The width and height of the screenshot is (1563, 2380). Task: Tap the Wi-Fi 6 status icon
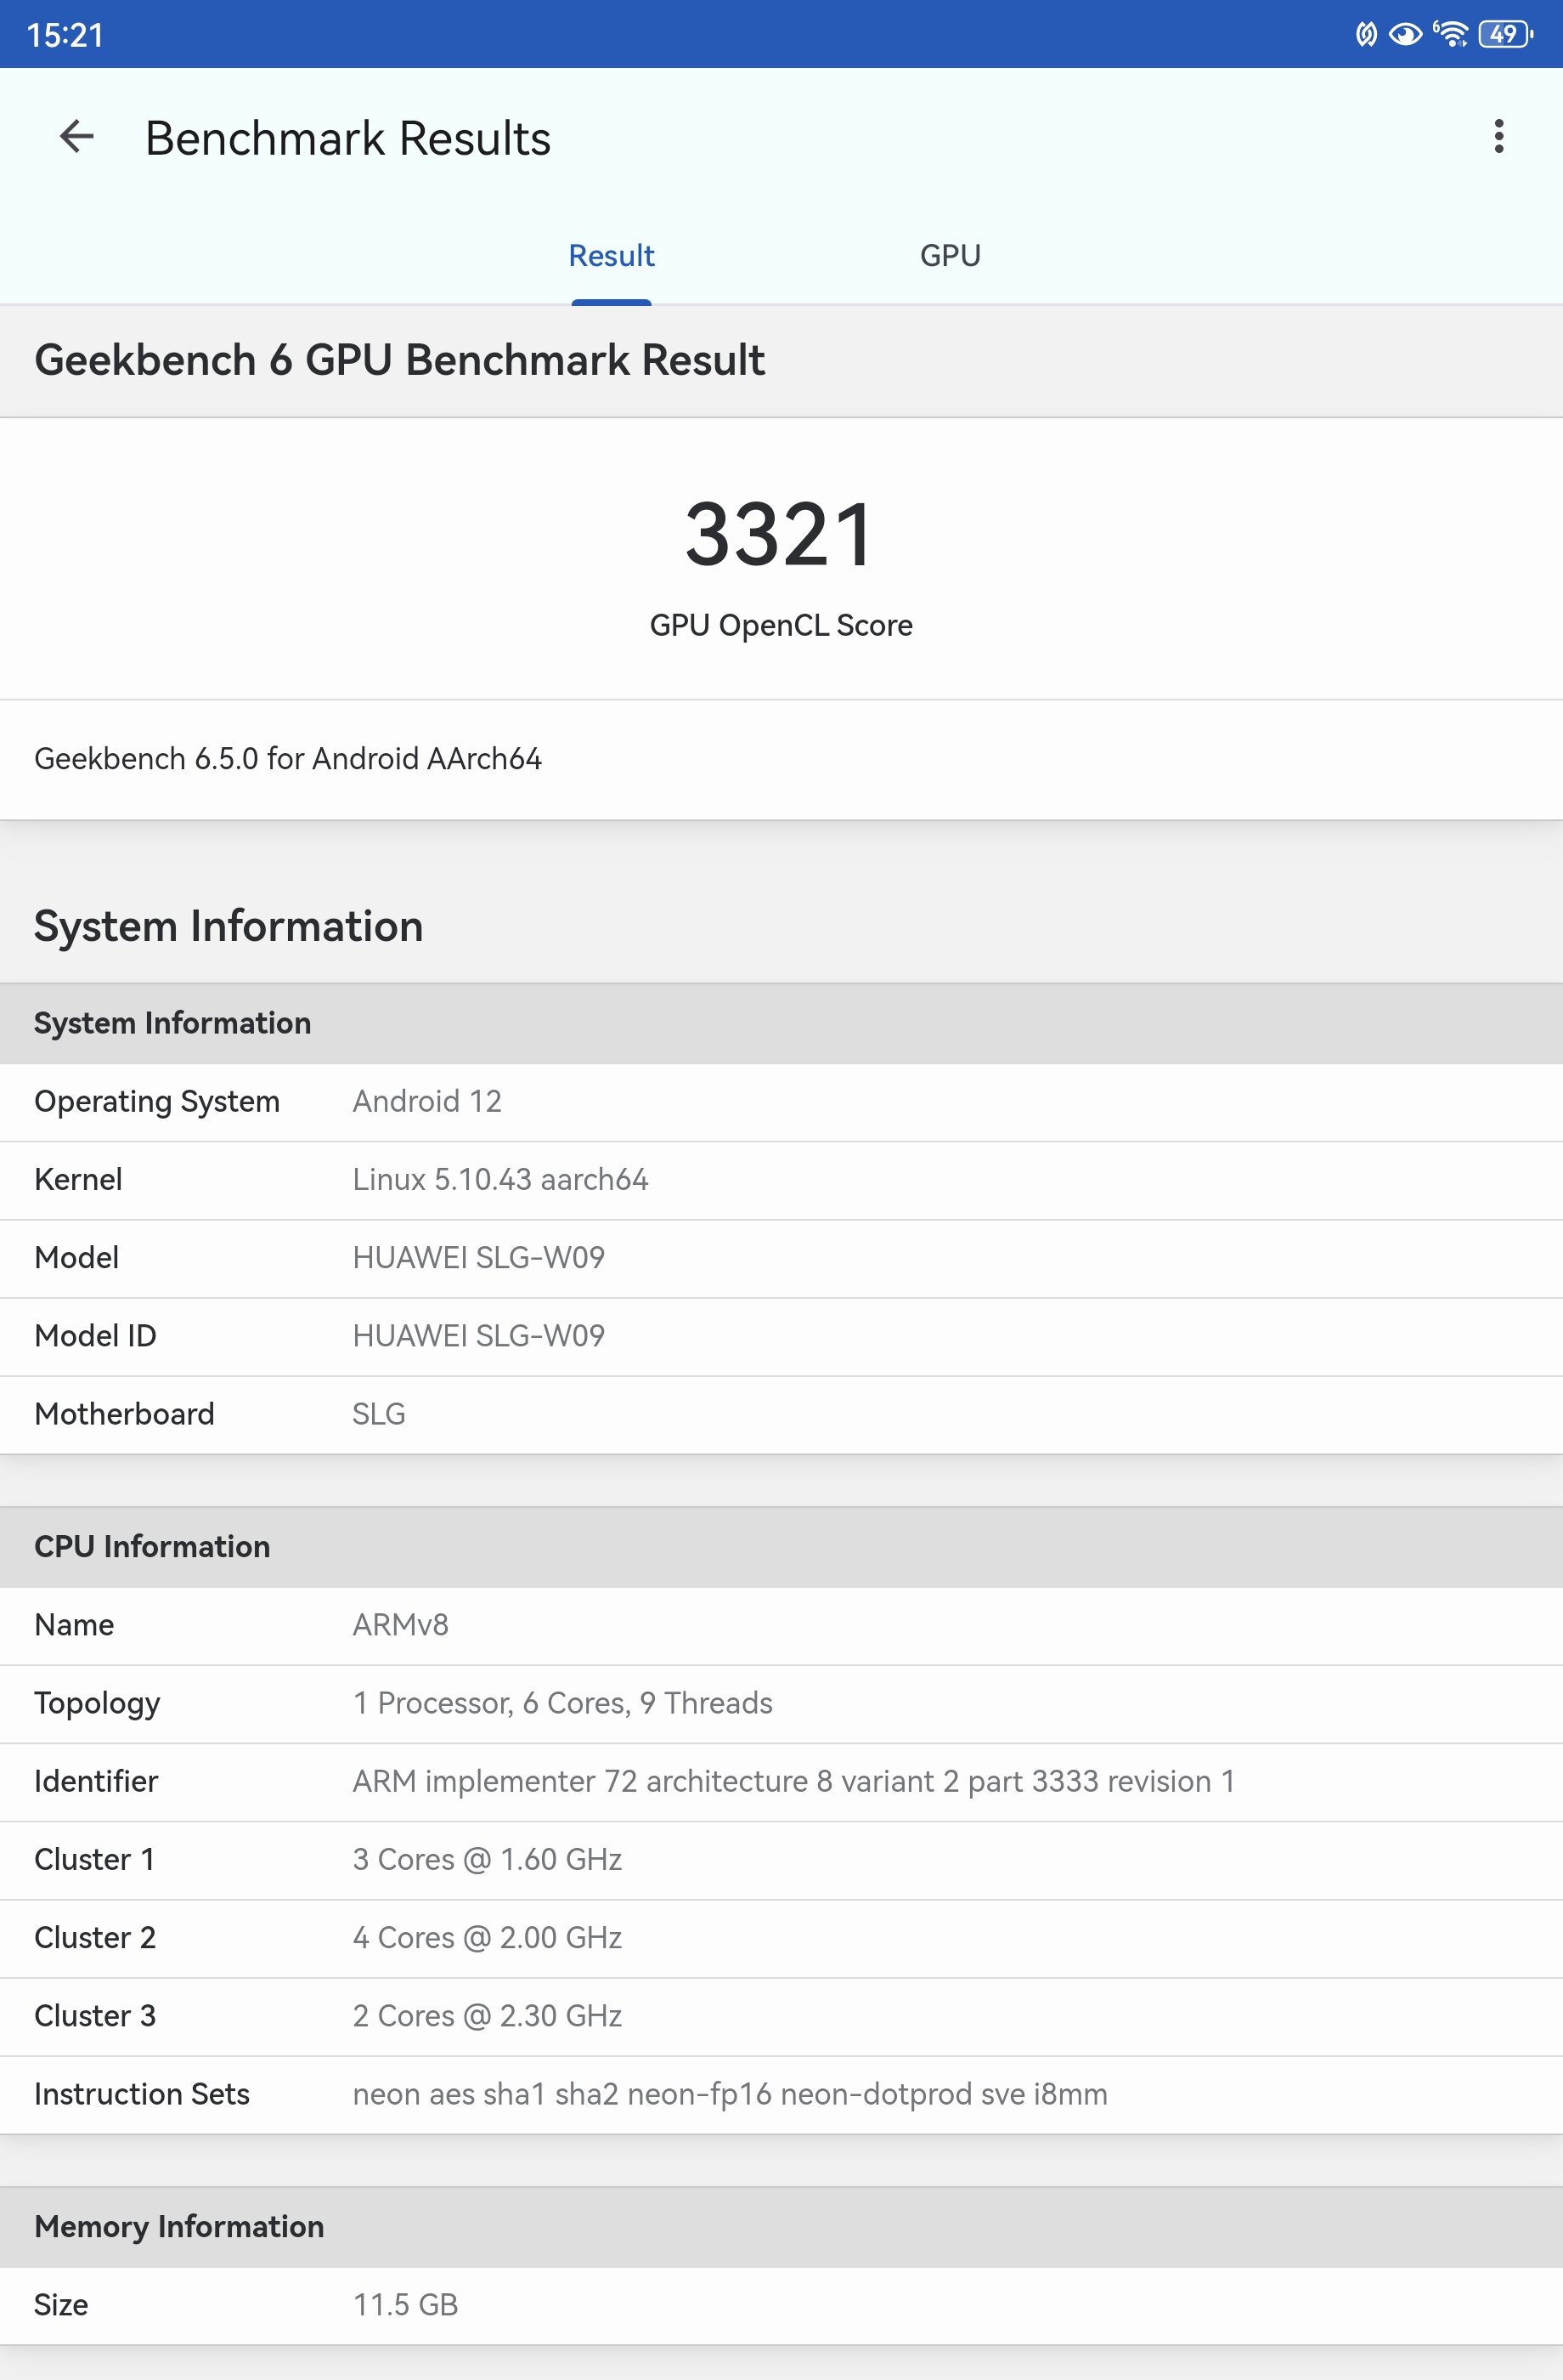point(1450,34)
